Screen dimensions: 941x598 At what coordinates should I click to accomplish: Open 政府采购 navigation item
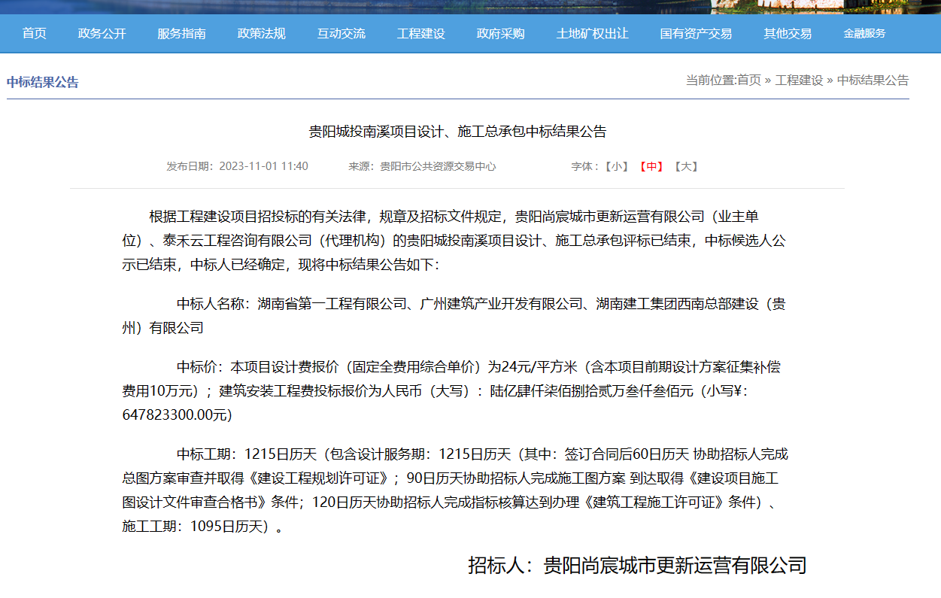[x=501, y=34]
